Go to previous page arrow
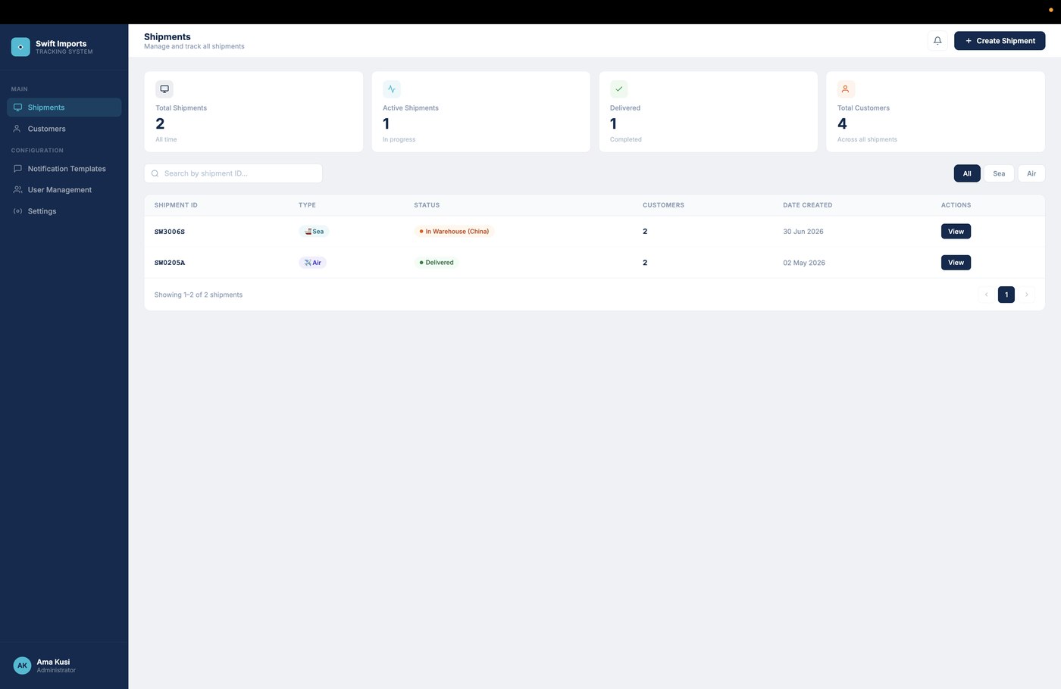The image size is (1061, 689). tap(986, 295)
